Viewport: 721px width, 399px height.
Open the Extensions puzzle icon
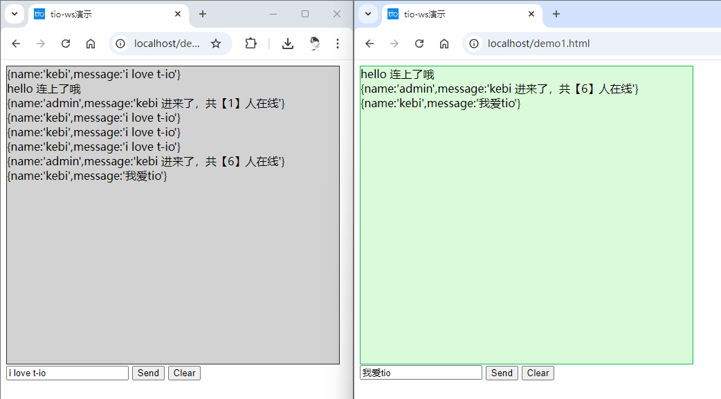click(250, 43)
